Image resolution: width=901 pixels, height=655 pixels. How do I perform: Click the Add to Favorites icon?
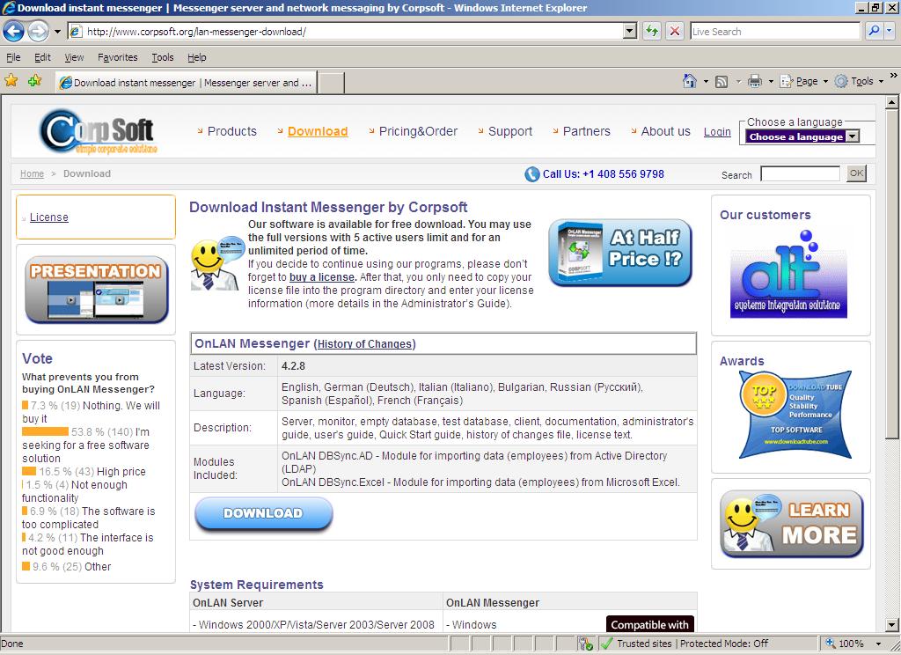tap(34, 81)
